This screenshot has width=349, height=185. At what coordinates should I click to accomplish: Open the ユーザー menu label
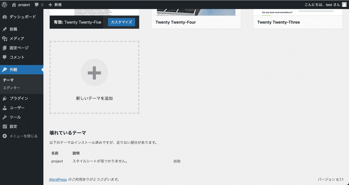pos(17,108)
